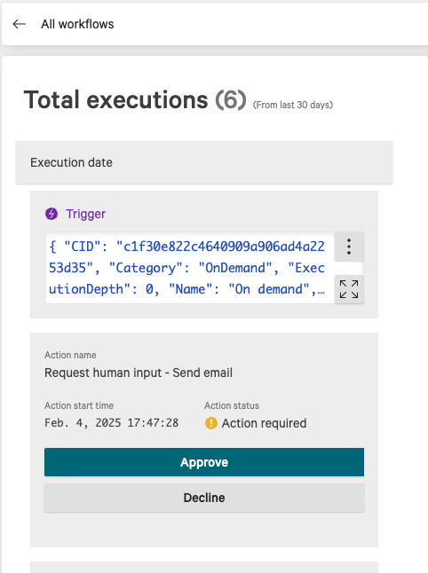
Task: Decline the pending human input request
Action: coord(204,498)
